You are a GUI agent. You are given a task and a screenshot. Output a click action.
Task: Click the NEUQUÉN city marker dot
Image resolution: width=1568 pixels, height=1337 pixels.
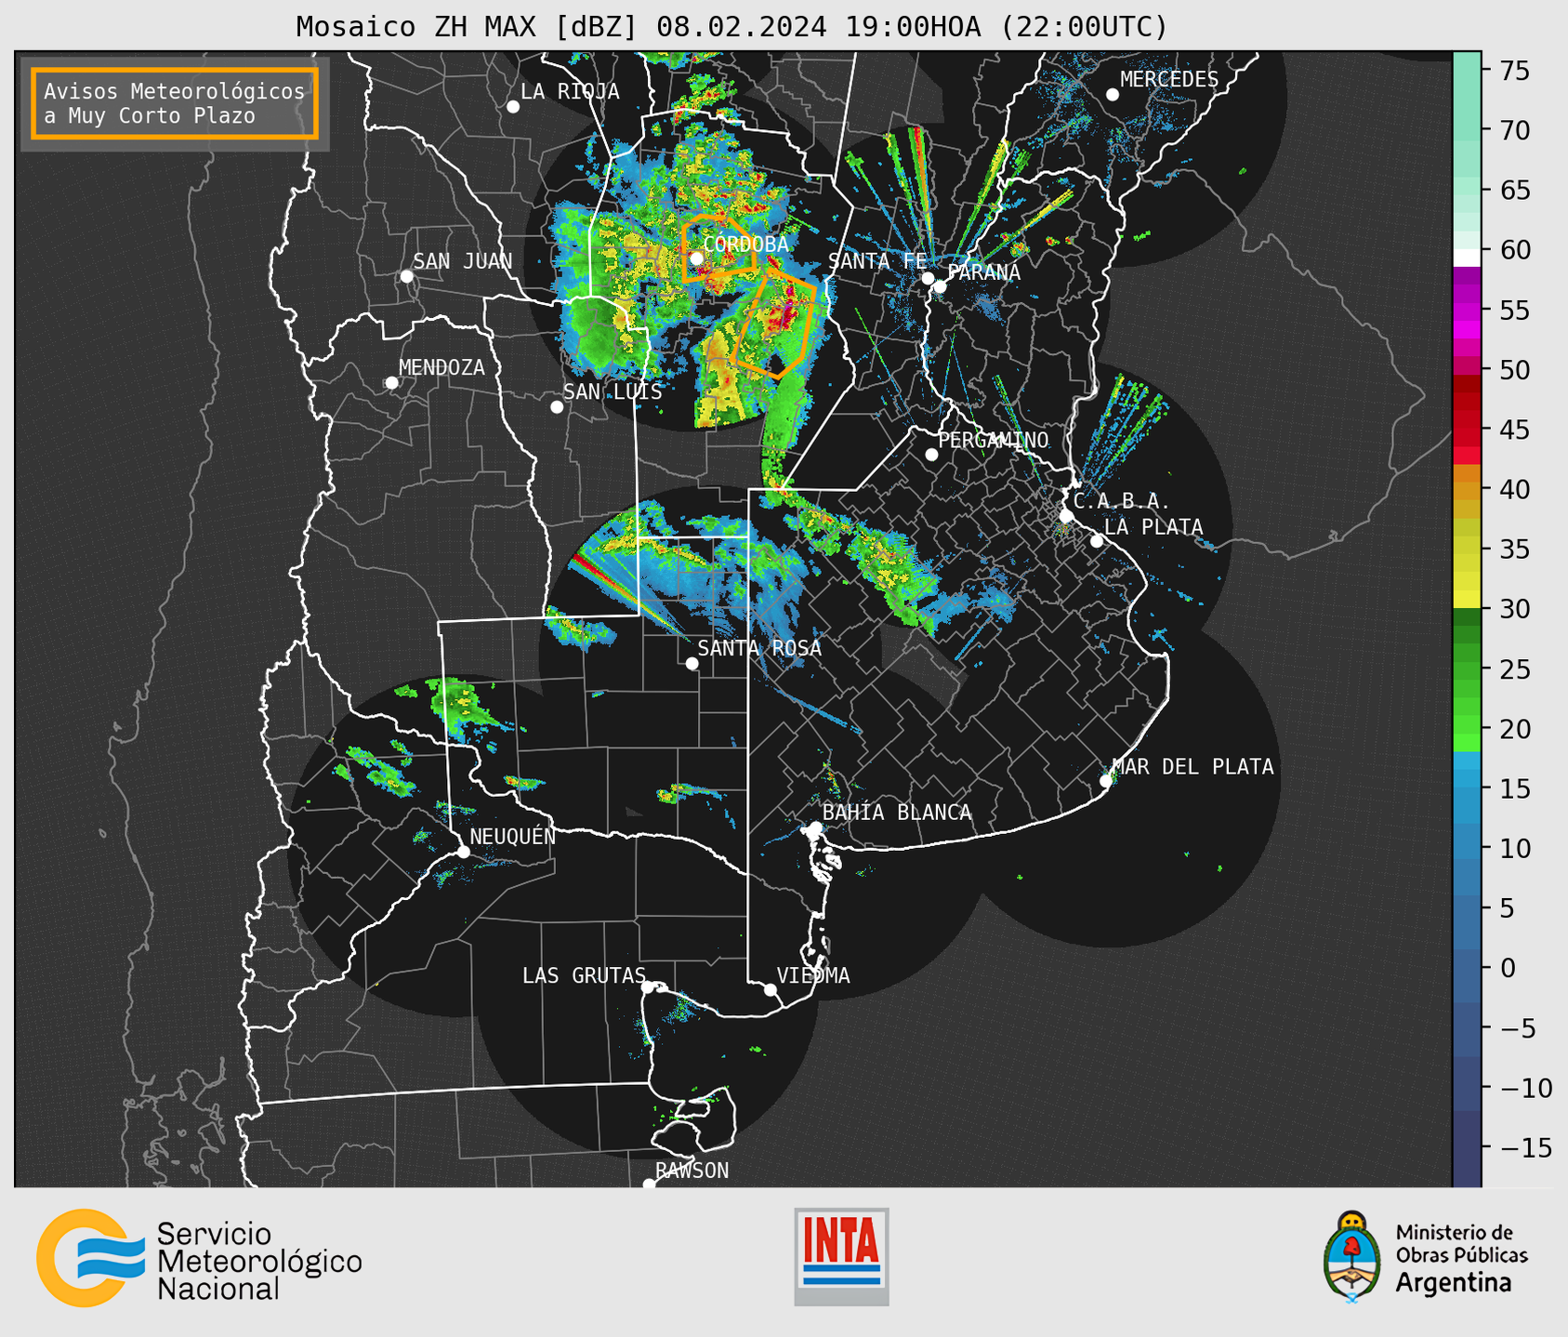(x=463, y=852)
